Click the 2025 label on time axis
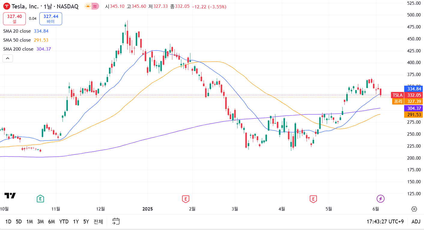Viewport: 424px width, 230px height. point(147,209)
